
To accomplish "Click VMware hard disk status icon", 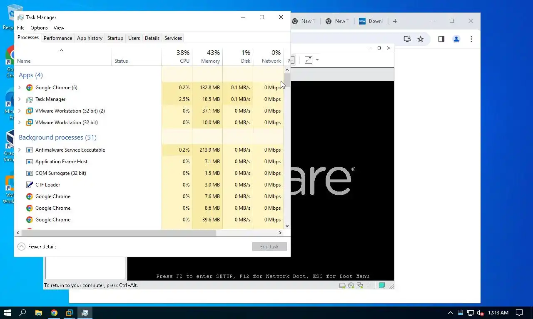I will pos(342,285).
